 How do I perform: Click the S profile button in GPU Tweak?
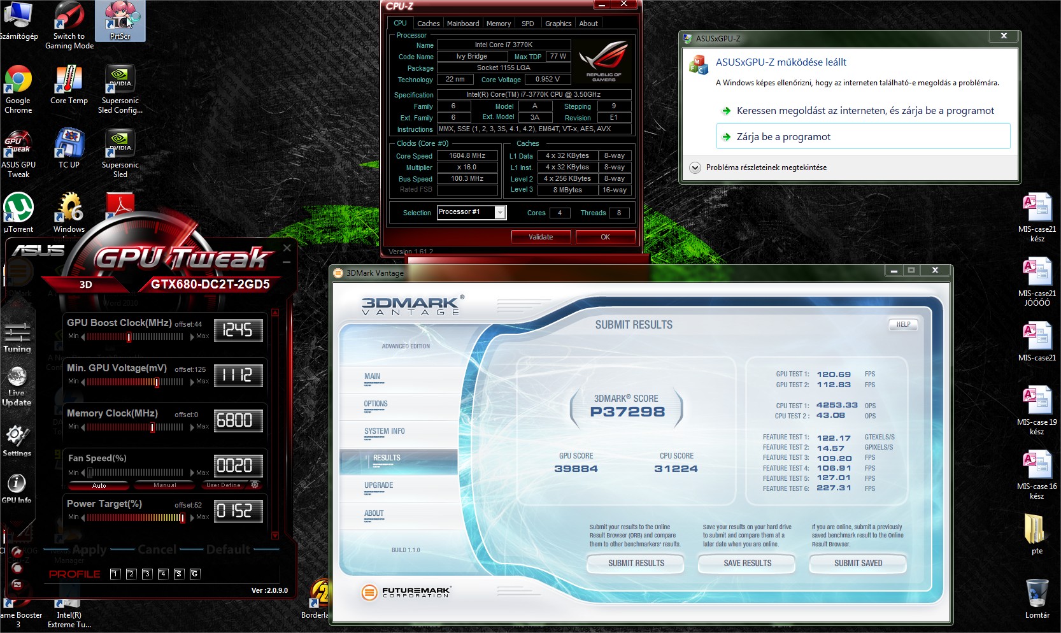(179, 574)
